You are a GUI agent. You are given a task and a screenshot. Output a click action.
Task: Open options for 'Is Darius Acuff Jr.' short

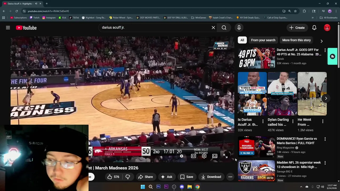tap(263, 121)
